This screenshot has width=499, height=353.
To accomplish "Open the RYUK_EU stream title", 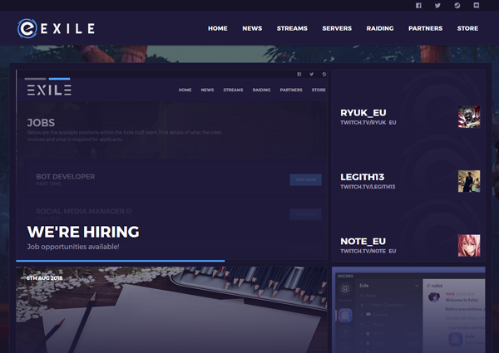I will coord(363,113).
